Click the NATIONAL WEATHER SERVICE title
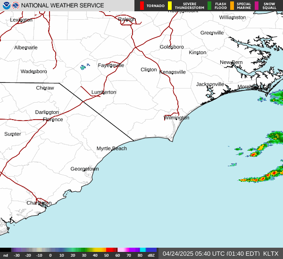Viewport: 283px width, 259px height. 62,6
